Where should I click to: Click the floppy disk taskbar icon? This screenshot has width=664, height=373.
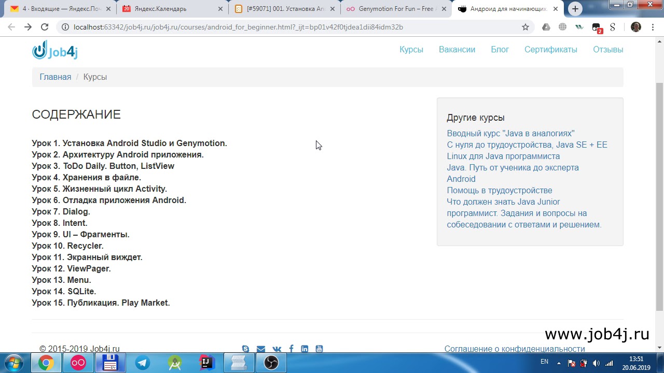pyautogui.click(x=110, y=363)
